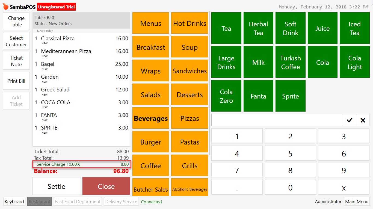This screenshot has width=373, height=209.
Task: Add Cola to the order
Action: tap(322, 62)
